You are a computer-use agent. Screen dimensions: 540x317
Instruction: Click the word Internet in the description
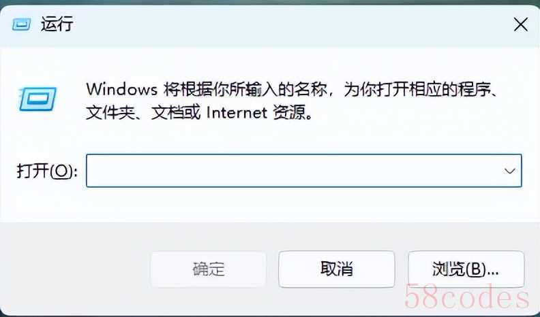click(237, 113)
